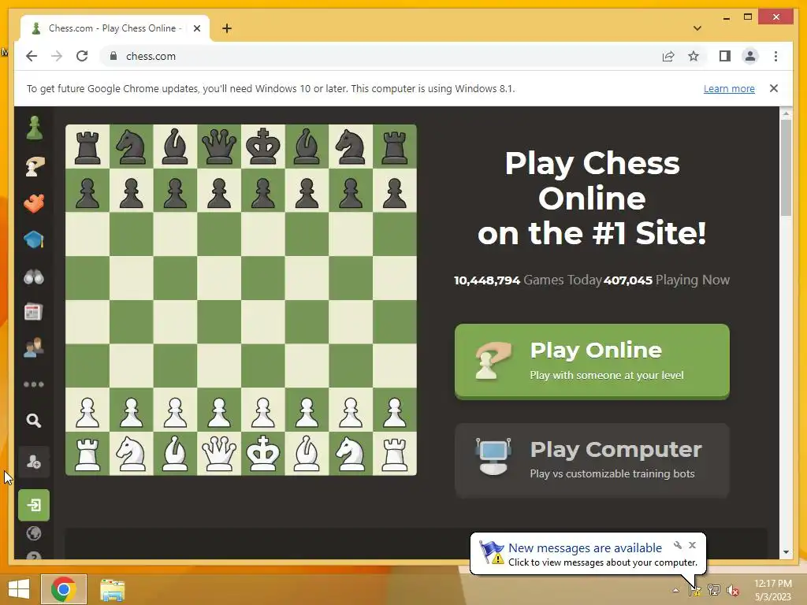The image size is (807, 605).
Task: Open search magnifier in sidebar
Action: point(34,421)
